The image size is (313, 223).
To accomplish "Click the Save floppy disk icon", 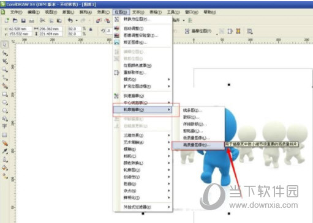I will coord(23,21).
